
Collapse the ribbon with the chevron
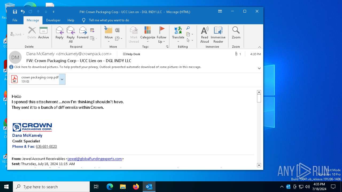[259, 47]
